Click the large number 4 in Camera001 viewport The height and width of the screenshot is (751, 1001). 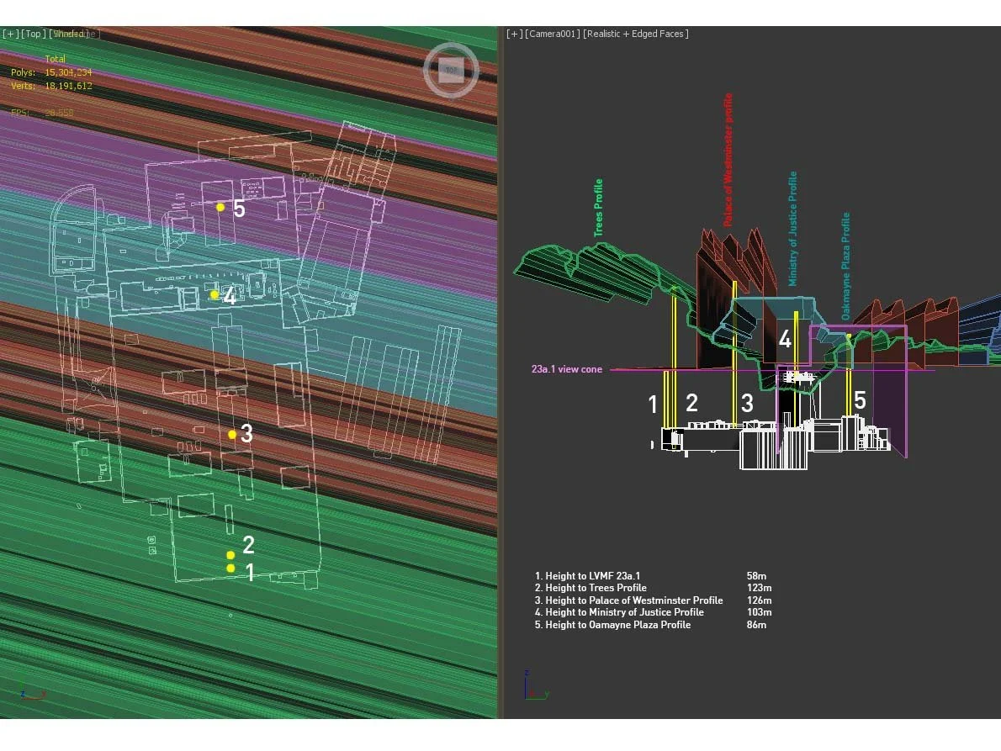(785, 339)
